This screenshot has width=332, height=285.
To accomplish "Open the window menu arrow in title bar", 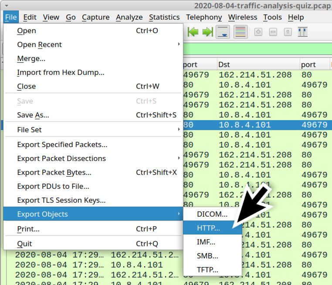I will point(7,6).
